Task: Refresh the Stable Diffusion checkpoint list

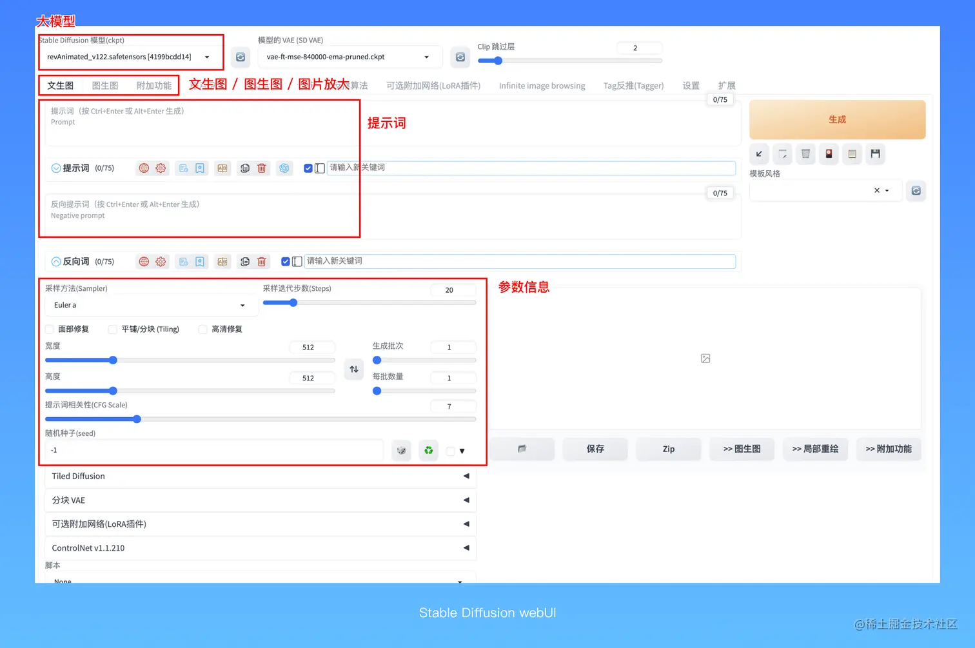Action: [x=240, y=57]
